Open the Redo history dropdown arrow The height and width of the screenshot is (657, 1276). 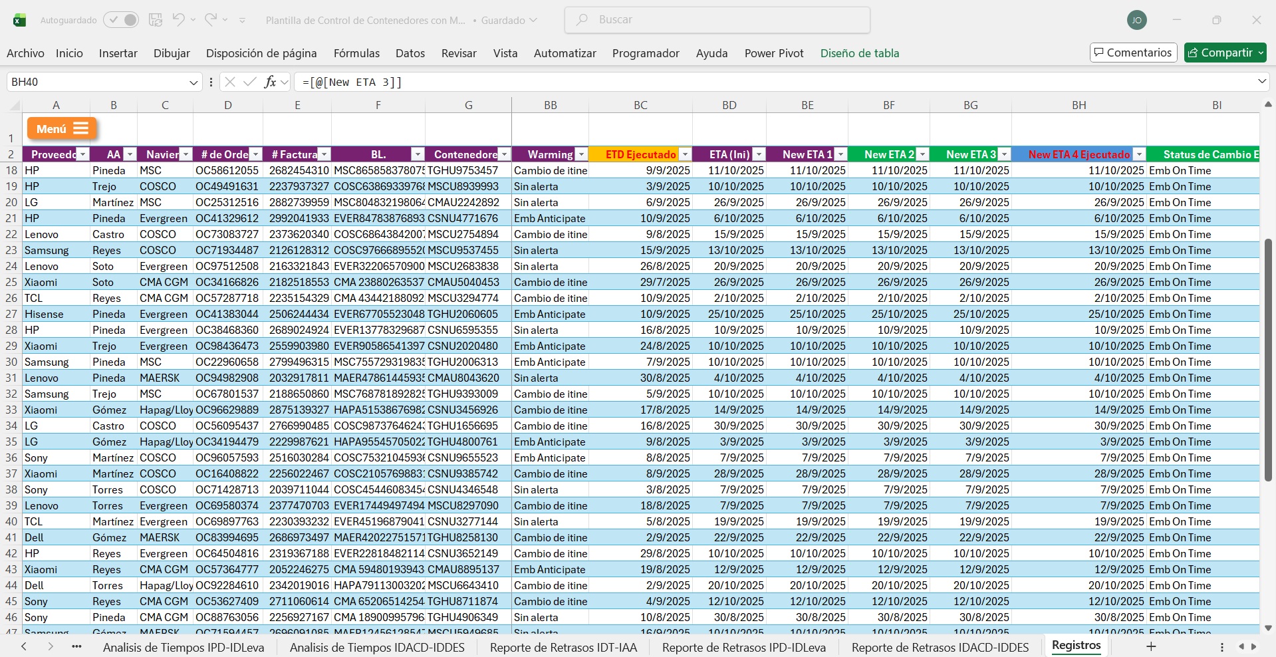click(225, 20)
